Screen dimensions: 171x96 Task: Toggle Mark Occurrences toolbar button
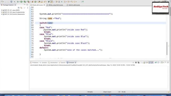click(51, 2)
